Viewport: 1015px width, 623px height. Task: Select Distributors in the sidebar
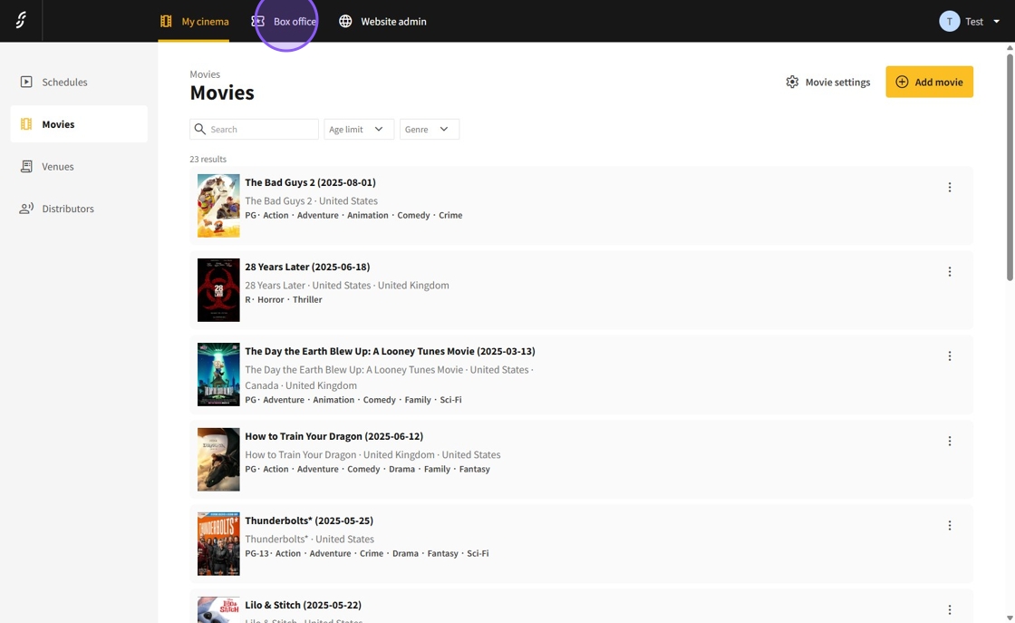pyautogui.click(x=67, y=209)
